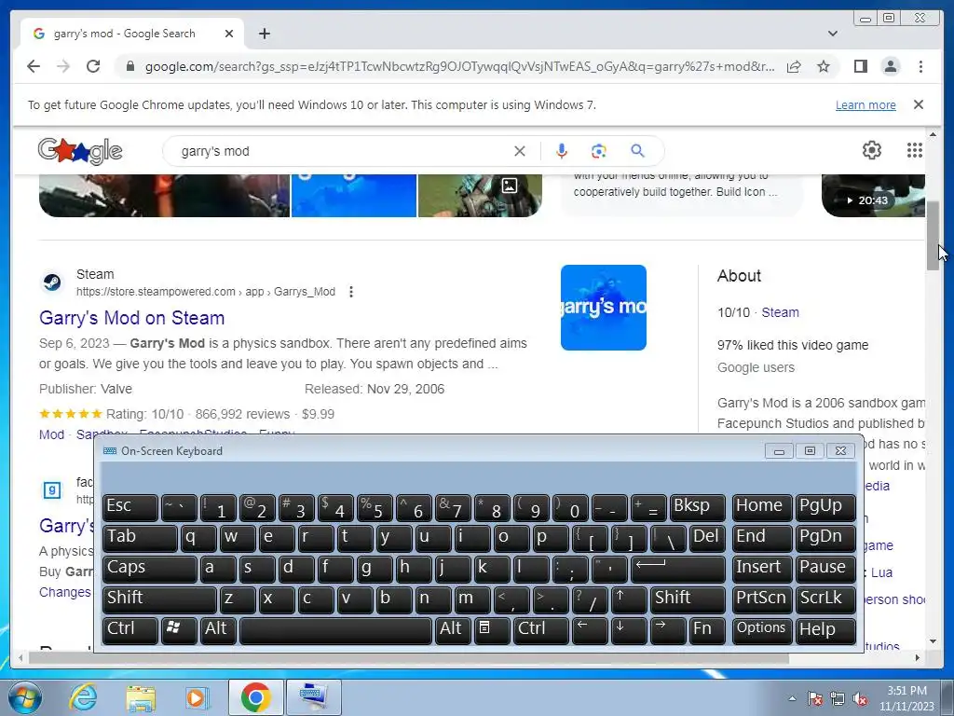Open Windows Explorer from the taskbar
This screenshot has height=716, width=954.
pos(141,697)
